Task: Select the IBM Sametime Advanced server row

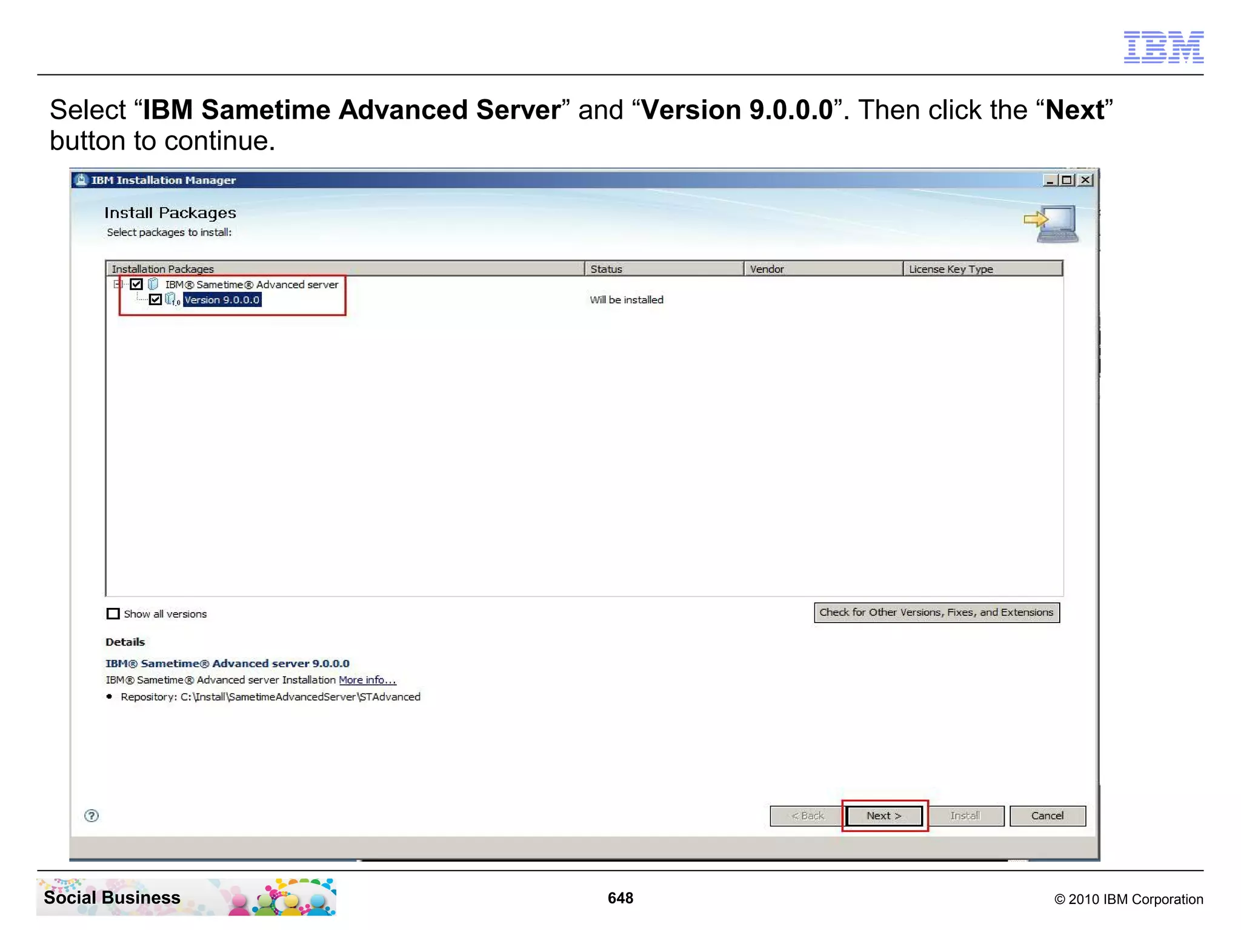Action: point(251,285)
